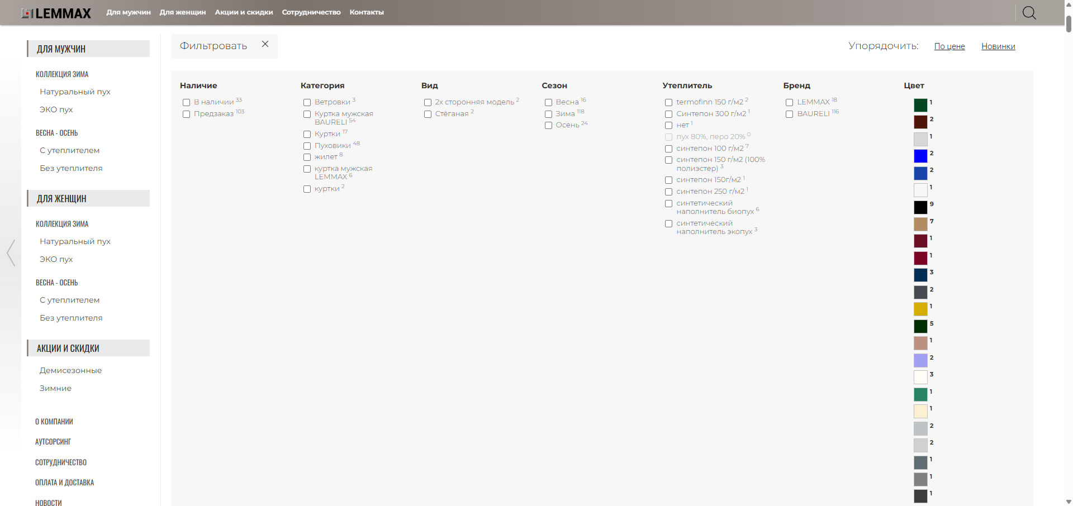This screenshot has width=1073, height=506.
Task: Click the 'ДЛЯ МУЖЧИН' sidebar header
Action: click(x=88, y=49)
